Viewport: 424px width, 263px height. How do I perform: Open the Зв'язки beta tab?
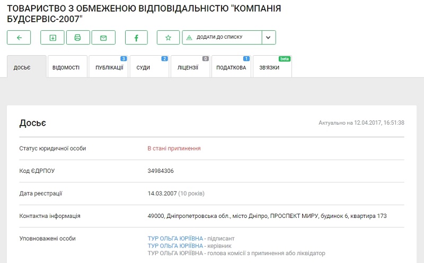pos(269,67)
